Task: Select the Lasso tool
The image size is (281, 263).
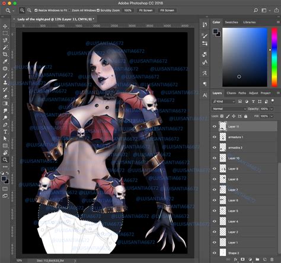Action: pyautogui.click(x=5, y=40)
